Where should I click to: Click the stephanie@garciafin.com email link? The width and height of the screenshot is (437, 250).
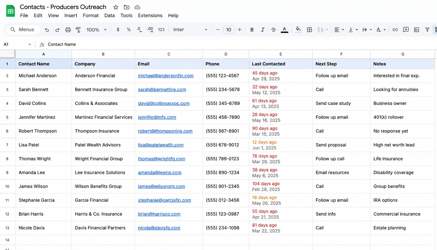pyautogui.click(x=164, y=200)
